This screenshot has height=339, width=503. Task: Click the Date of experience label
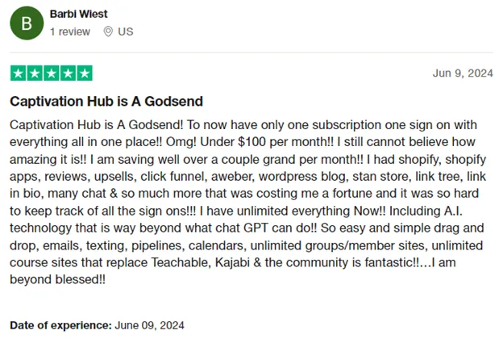(x=60, y=325)
